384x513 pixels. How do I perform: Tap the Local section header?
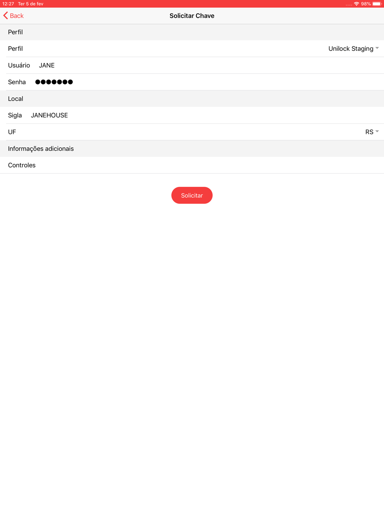pyautogui.click(x=192, y=99)
